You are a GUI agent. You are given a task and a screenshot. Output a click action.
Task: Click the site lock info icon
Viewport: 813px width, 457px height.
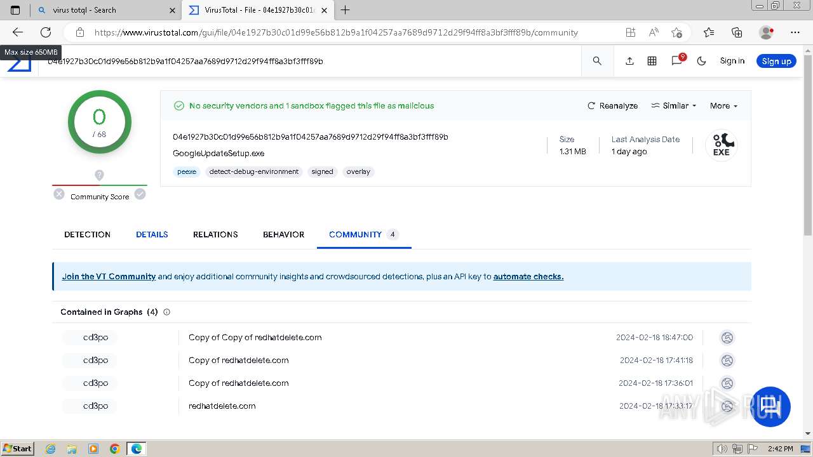(79, 32)
